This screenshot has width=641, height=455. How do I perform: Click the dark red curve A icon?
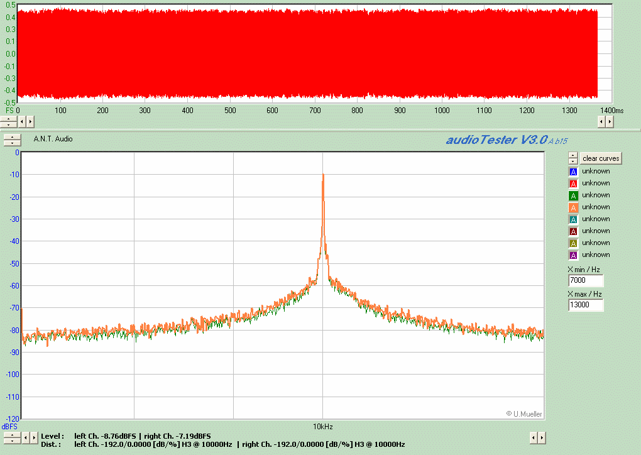click(x=573, y=231)
